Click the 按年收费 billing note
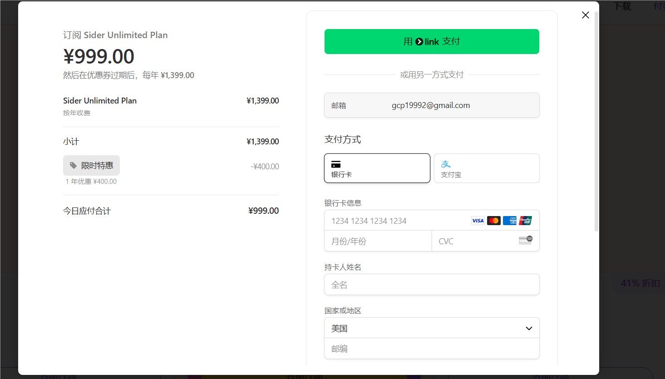This screenshot has height=379, width=665. point(77,113)
